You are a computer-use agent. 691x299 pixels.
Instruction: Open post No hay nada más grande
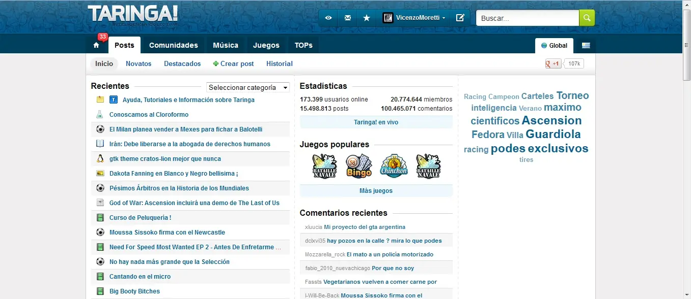170,261
